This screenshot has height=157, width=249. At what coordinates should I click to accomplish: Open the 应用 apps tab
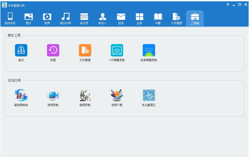(139, 19)
